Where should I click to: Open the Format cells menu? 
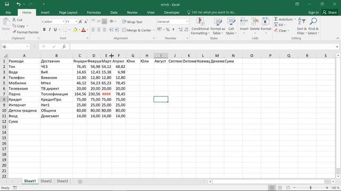click(x=266, y=26)
